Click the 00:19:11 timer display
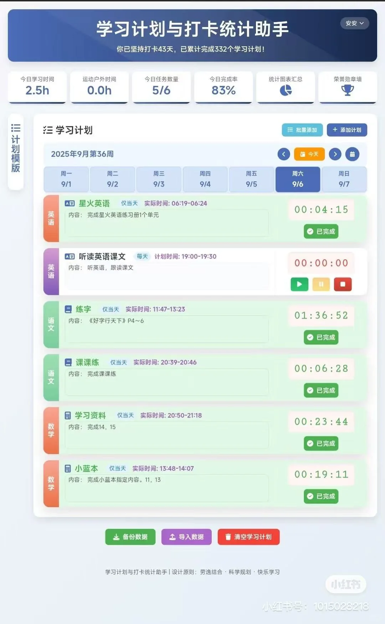Viewport: 385px width, 624px height. [321, 474]
